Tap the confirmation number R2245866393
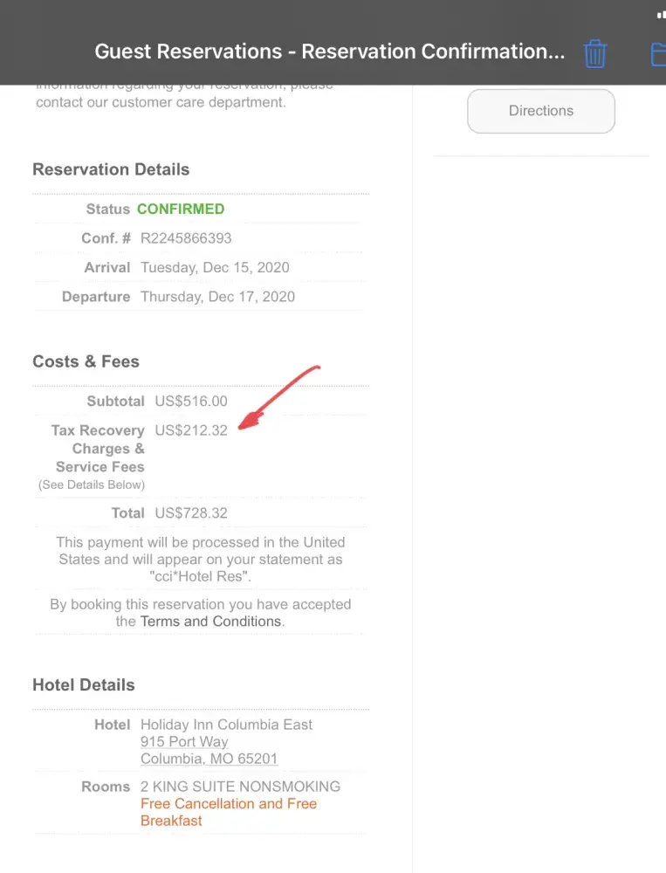This screenshot has height=873, width=666. coord(186,238)
